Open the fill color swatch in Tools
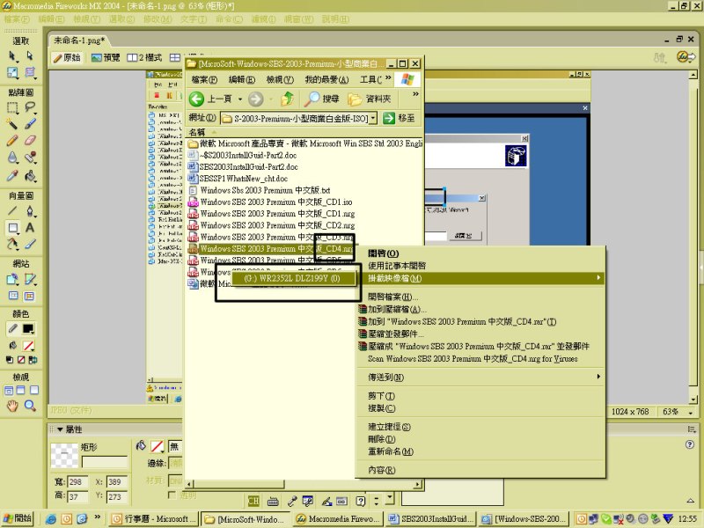 [29, 346]
